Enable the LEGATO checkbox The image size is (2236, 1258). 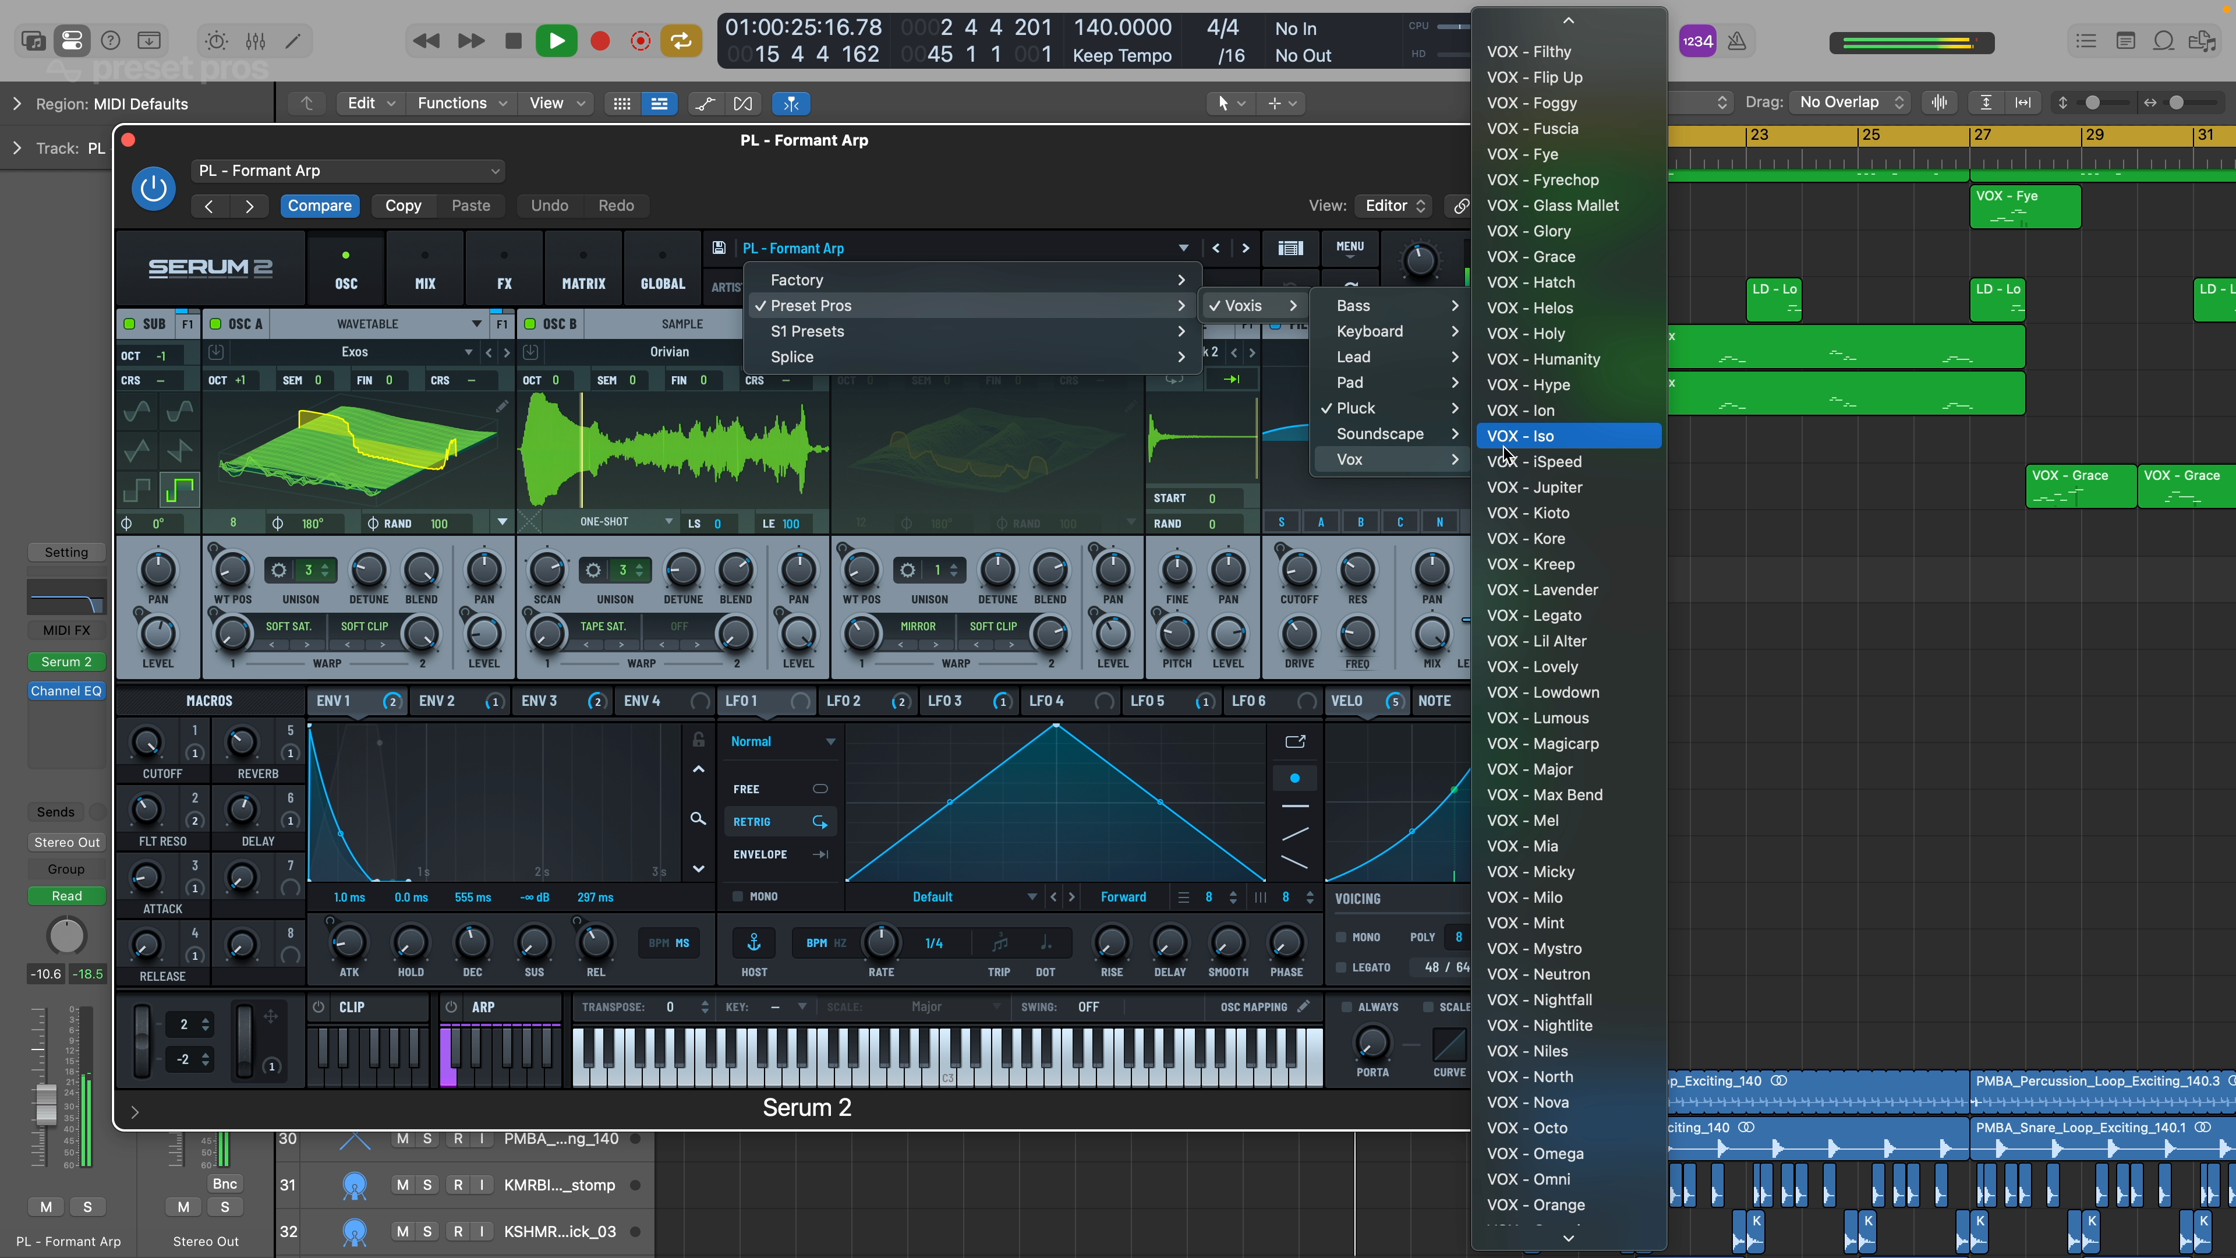pyautogui.click(x=1341, y=967)
